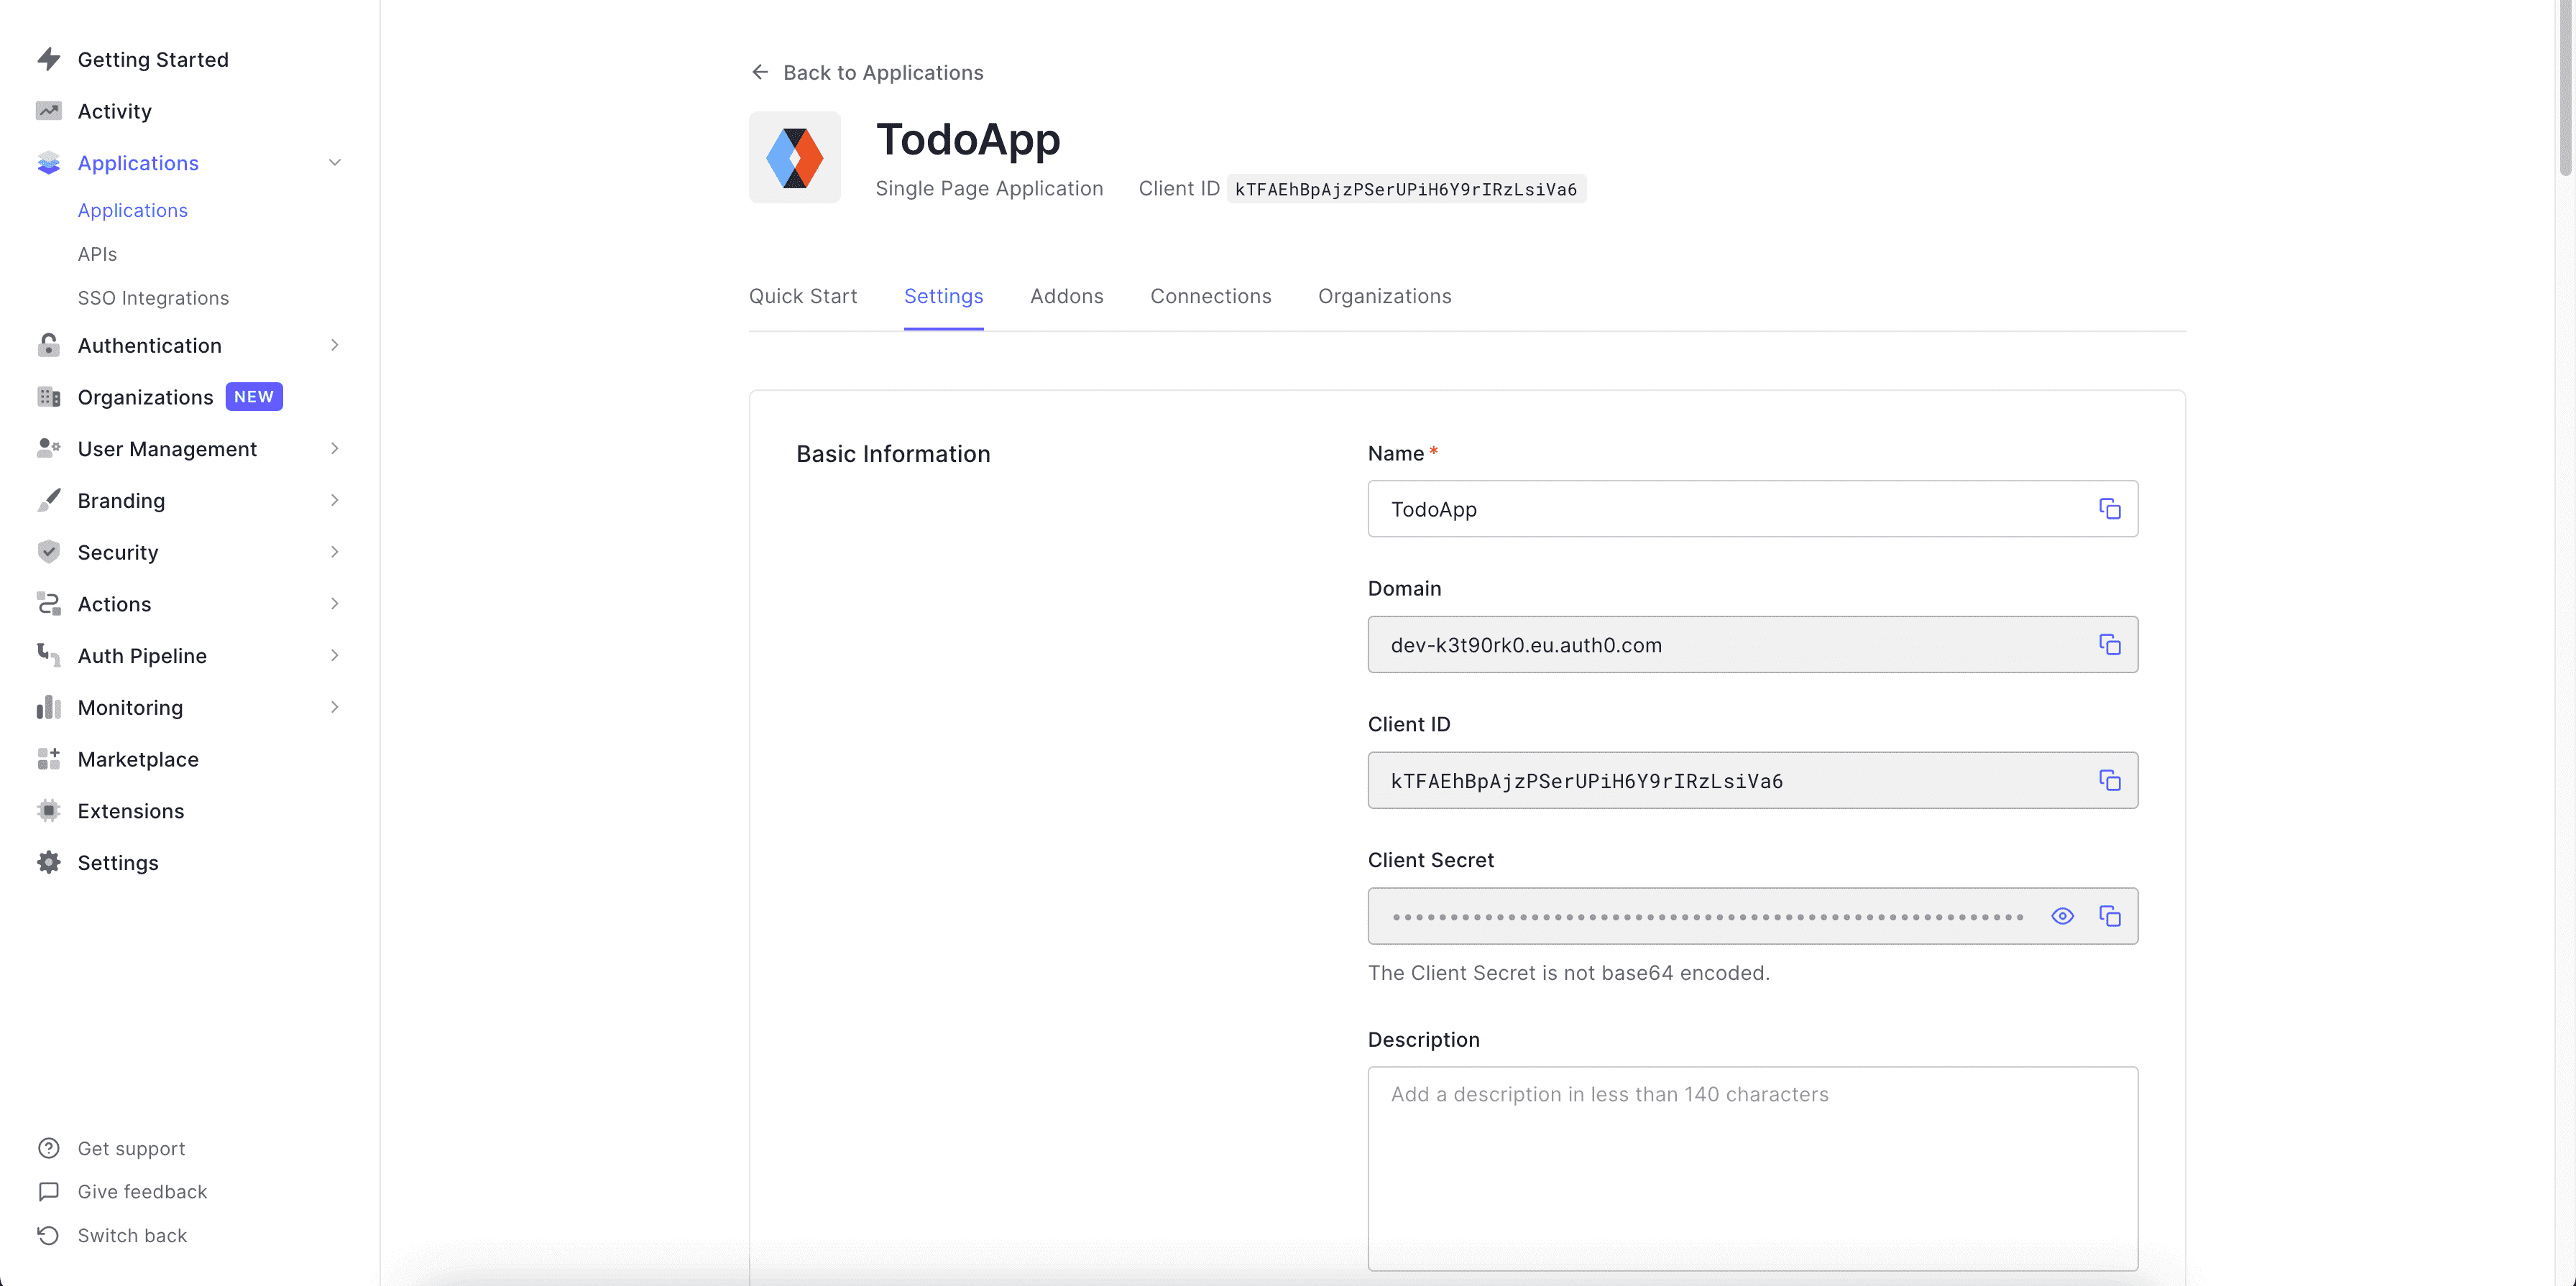Expand the Authentication sidebar menu
The width and height of the screenshot is (2576, 1286).
tap(149, 346)
